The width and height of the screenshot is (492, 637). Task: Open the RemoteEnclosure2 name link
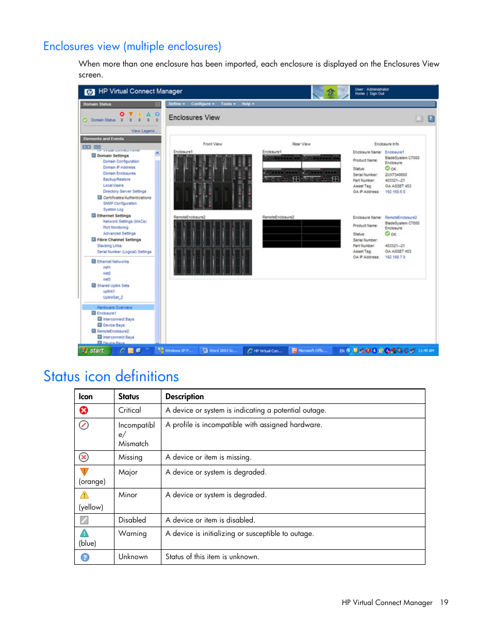point(401,218)
